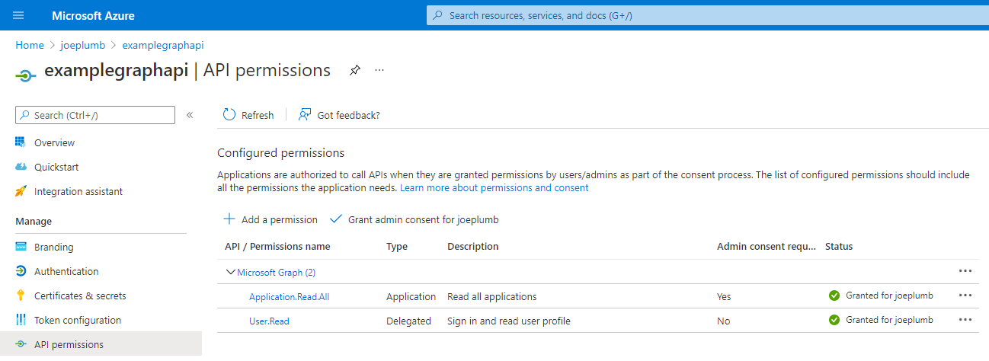Image resolution: width=989 pixels, height=361 pixels.
Task: Click the Got feedback icon
Action: click(x=305, y=115)
